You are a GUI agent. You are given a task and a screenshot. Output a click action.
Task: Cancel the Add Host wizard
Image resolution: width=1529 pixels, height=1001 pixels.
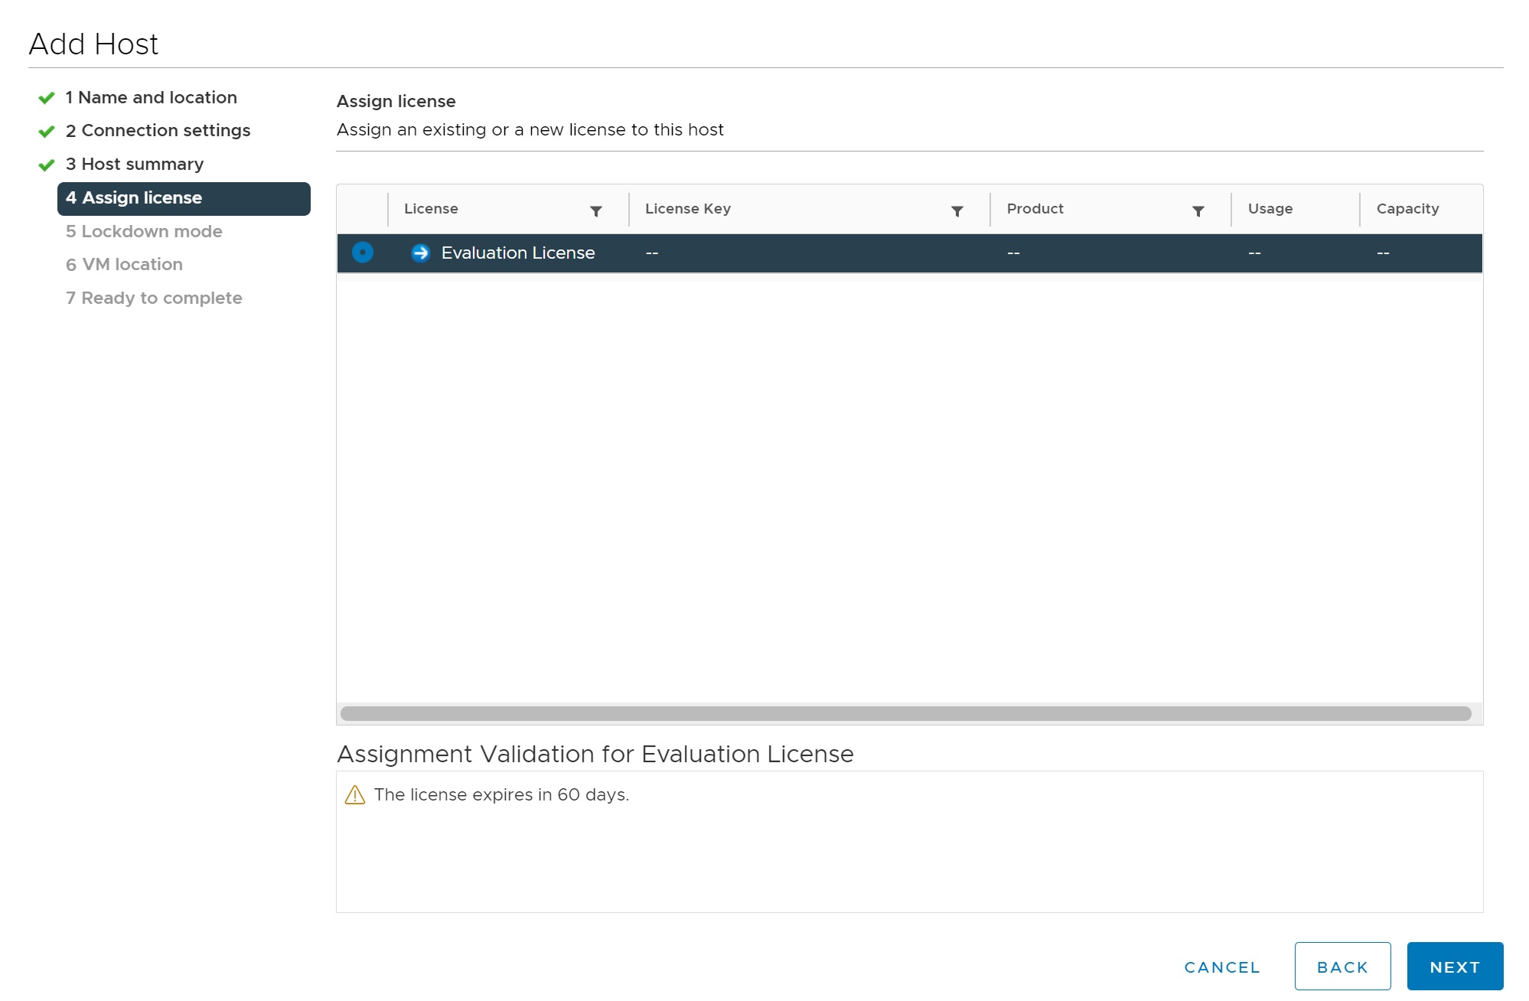coord(1221,967)
